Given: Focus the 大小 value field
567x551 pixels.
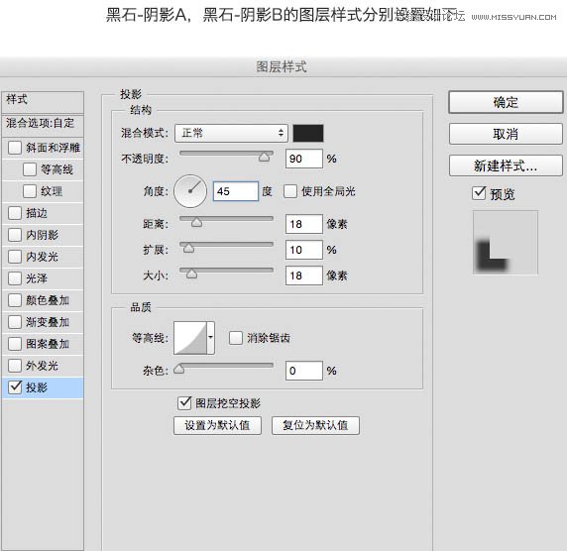Looking at the screenshot, I should [x=303, y=275].
